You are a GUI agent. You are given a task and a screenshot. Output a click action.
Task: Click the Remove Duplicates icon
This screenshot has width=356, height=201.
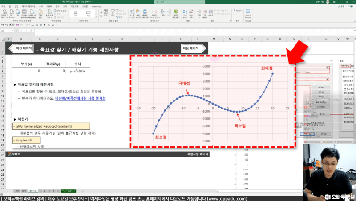[145, 14]
